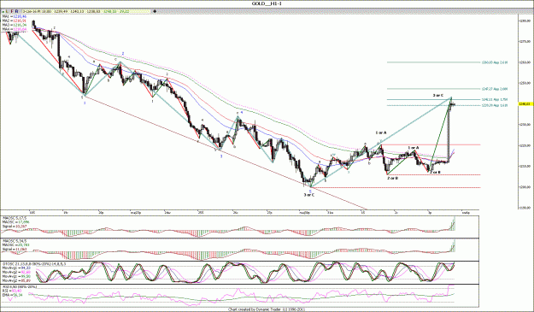Click the blue wave 4 label
The width and height of the screenshot is (534, 312).
242,111
